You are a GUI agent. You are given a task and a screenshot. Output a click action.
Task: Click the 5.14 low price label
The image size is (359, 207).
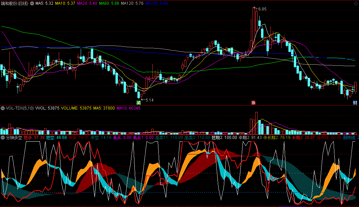150,100
